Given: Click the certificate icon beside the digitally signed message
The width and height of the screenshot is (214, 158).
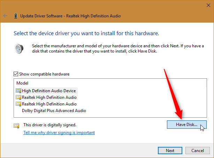Looking at the screenshot, I should point(16,126).
